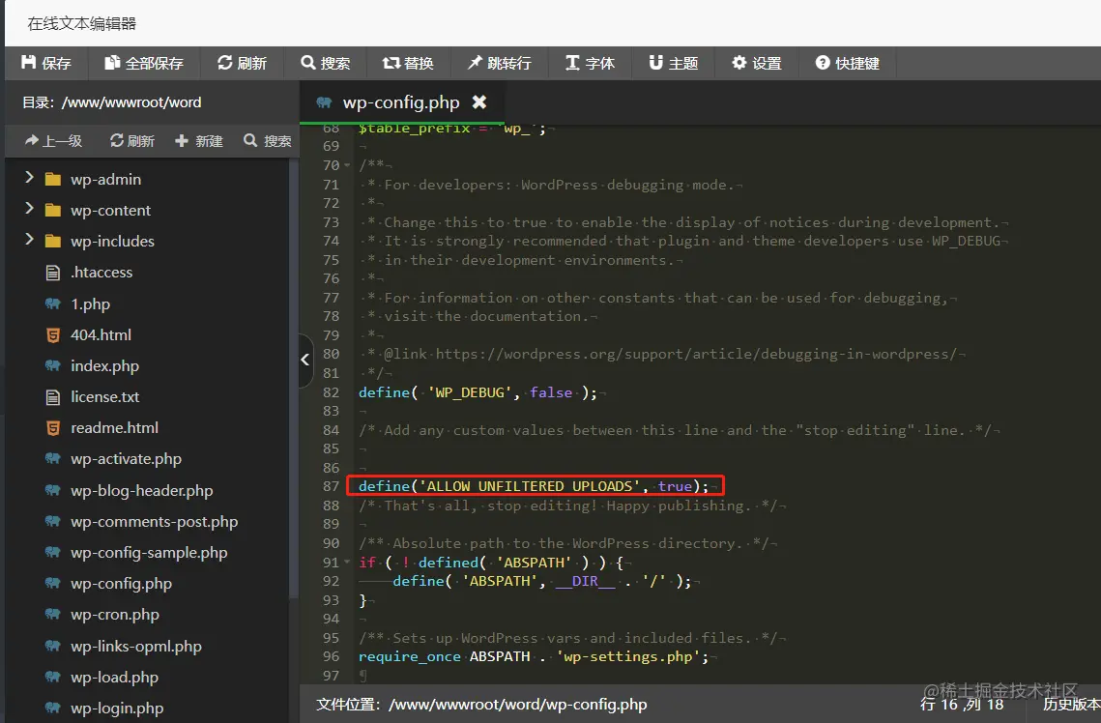
Task: Open 404.html file
Action: click(101, 334)
